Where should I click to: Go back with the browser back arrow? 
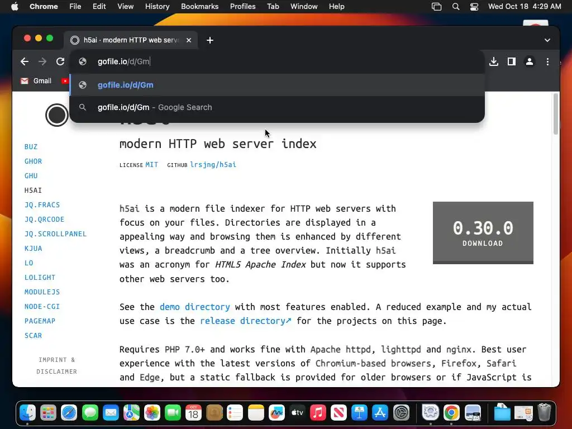point(25,61)
